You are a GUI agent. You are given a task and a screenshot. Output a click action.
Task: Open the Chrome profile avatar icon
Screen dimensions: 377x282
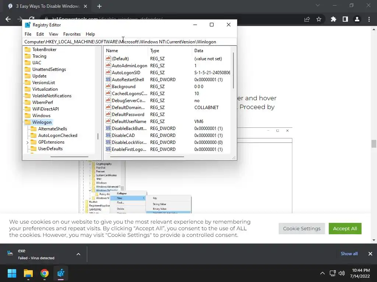click(x=357, y=19)
